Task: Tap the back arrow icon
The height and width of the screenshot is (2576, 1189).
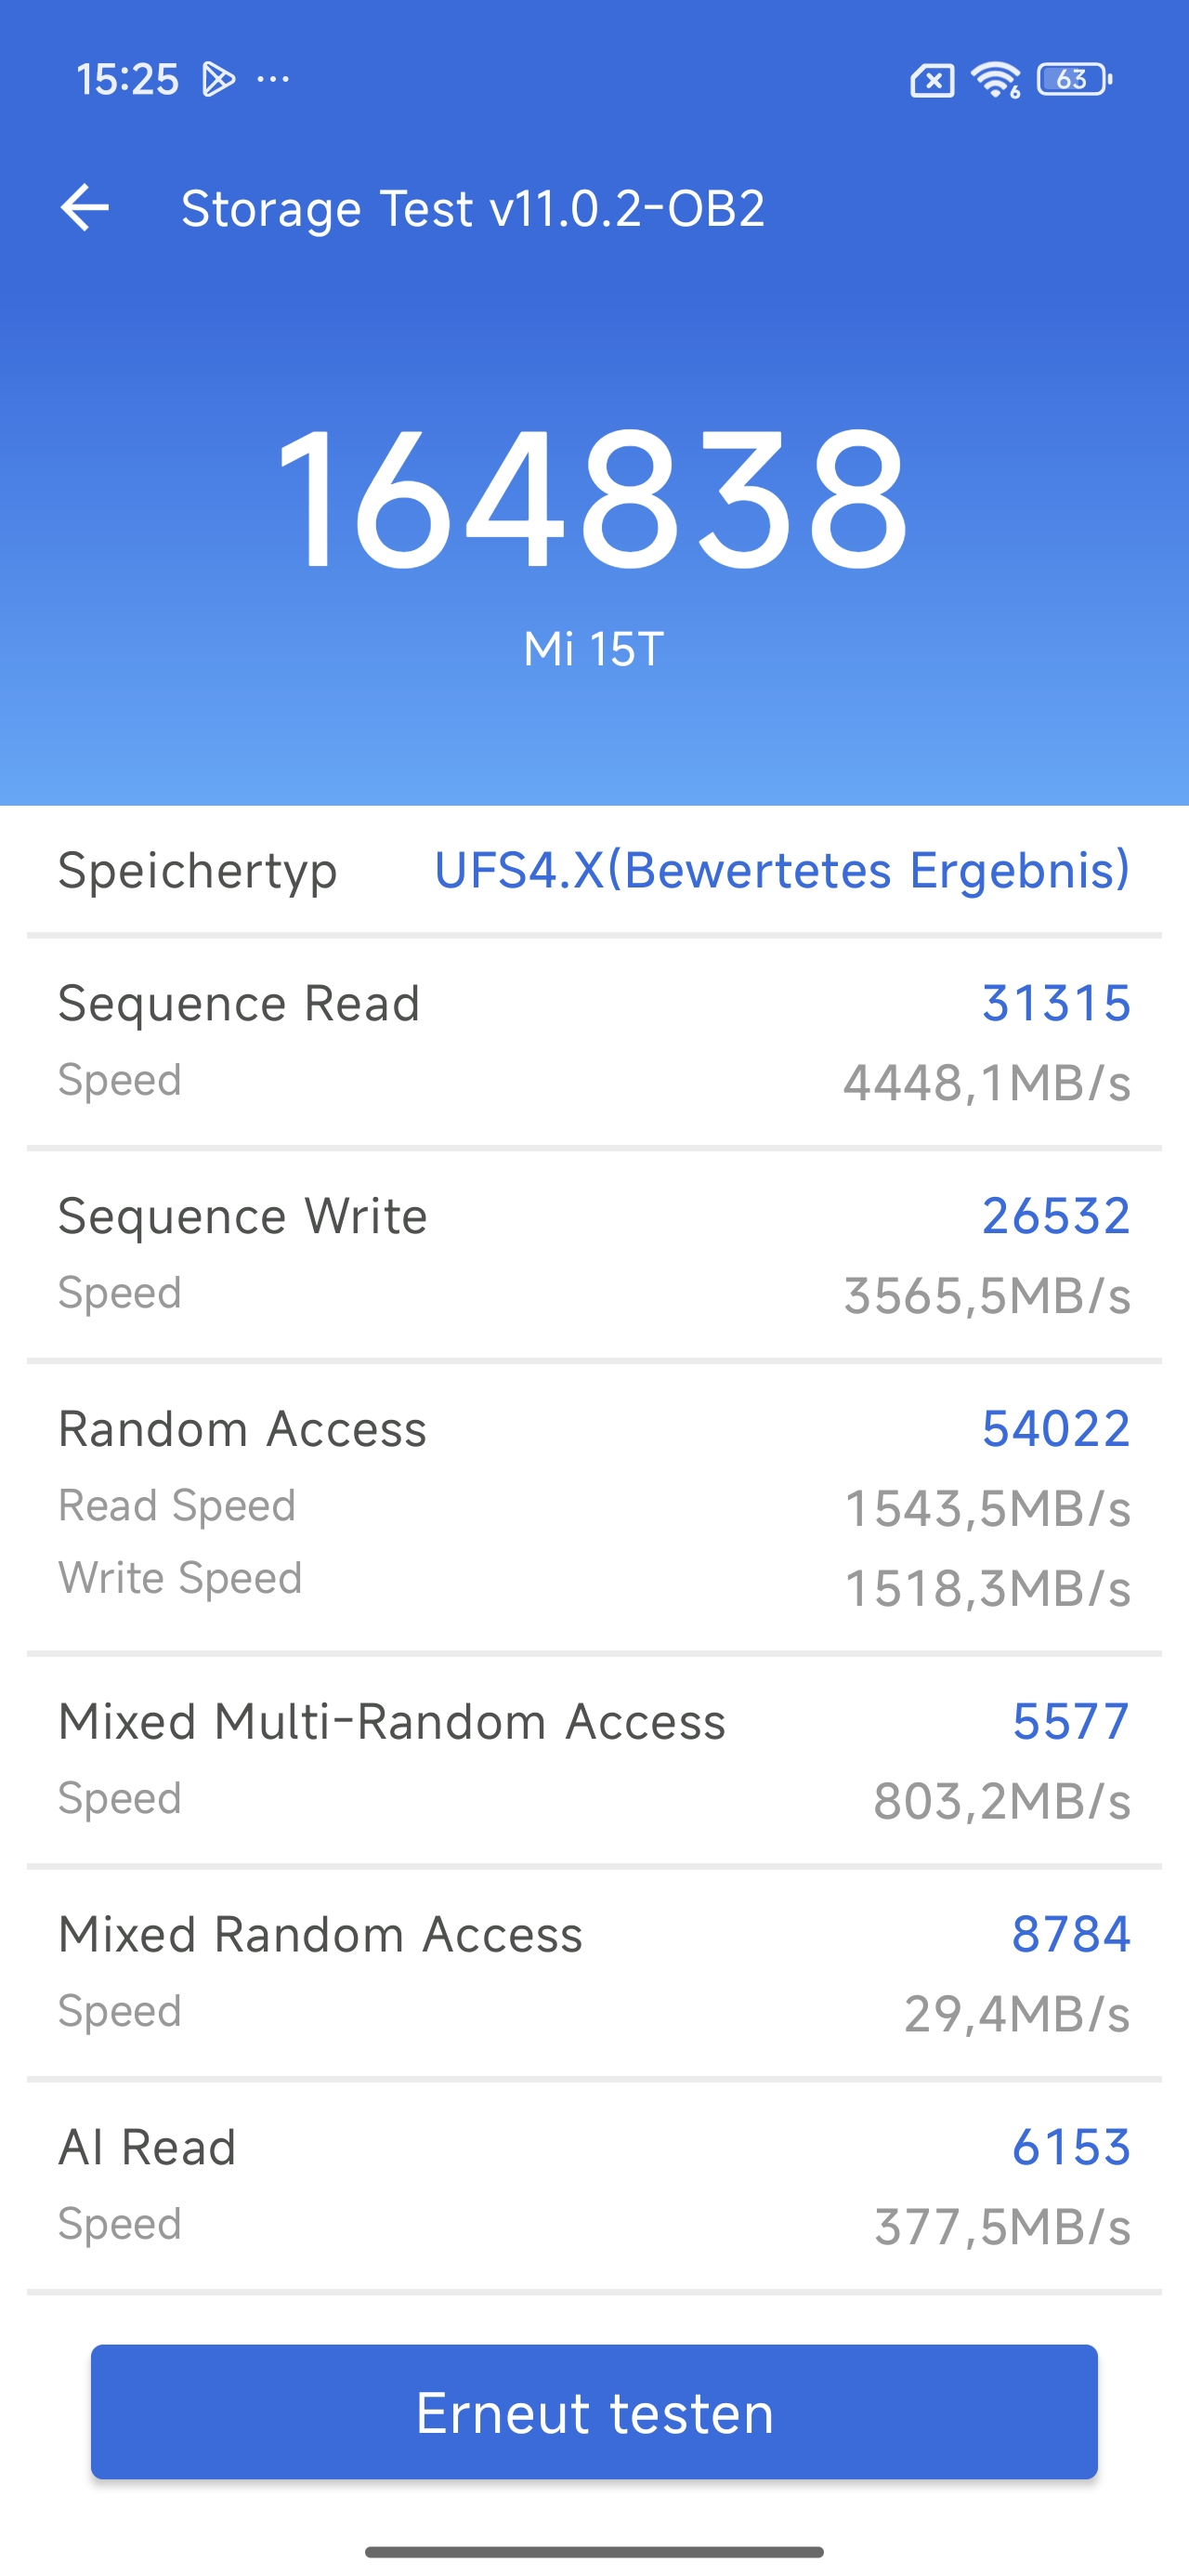Action: pos(85,208)
